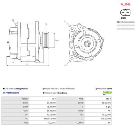
Task: Click the green Valeo logo
Action: (x=107, y=93)
